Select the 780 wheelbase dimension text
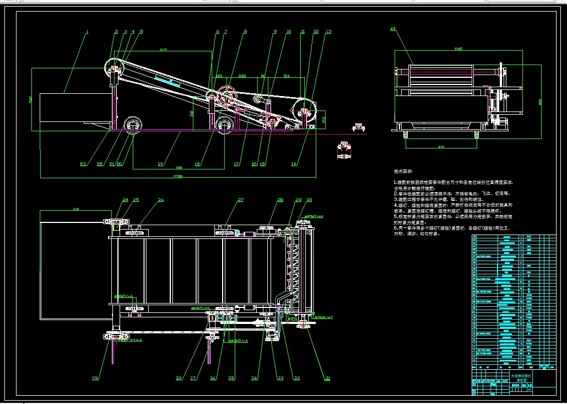The image size is (567, 404). click(179, 168)
